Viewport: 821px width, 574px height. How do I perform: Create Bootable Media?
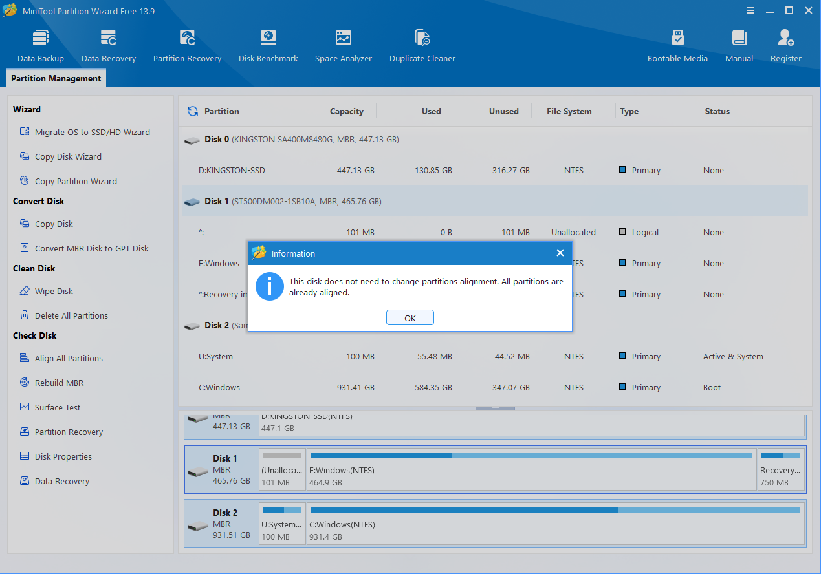click(x=677, y=47)
